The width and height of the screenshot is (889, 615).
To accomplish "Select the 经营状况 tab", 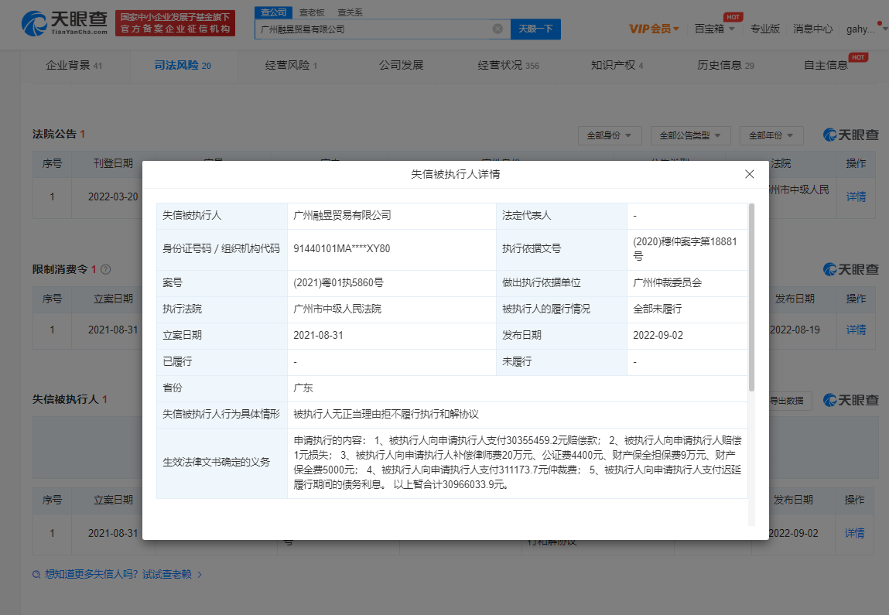I will pyautogui.click(x=508, y=66).
